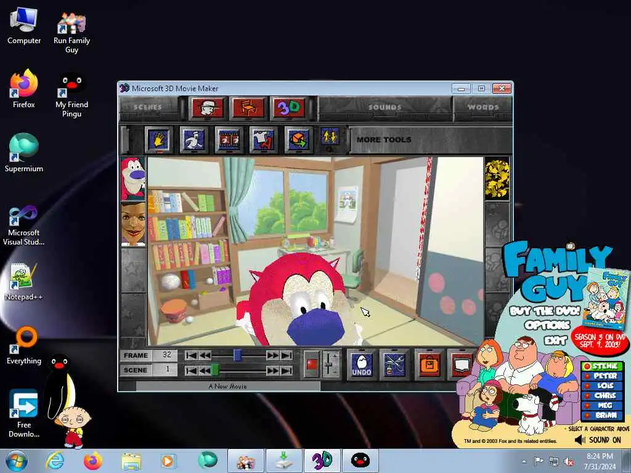Click the red record/play button
The image size is (631, 473).
point(311,365)
